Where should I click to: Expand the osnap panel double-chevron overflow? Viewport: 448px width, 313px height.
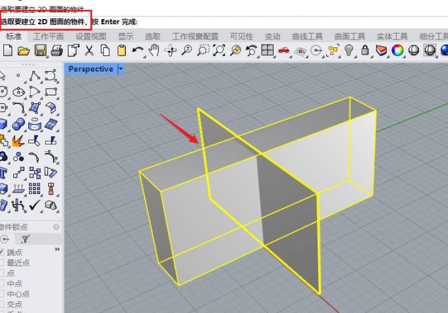57,249
